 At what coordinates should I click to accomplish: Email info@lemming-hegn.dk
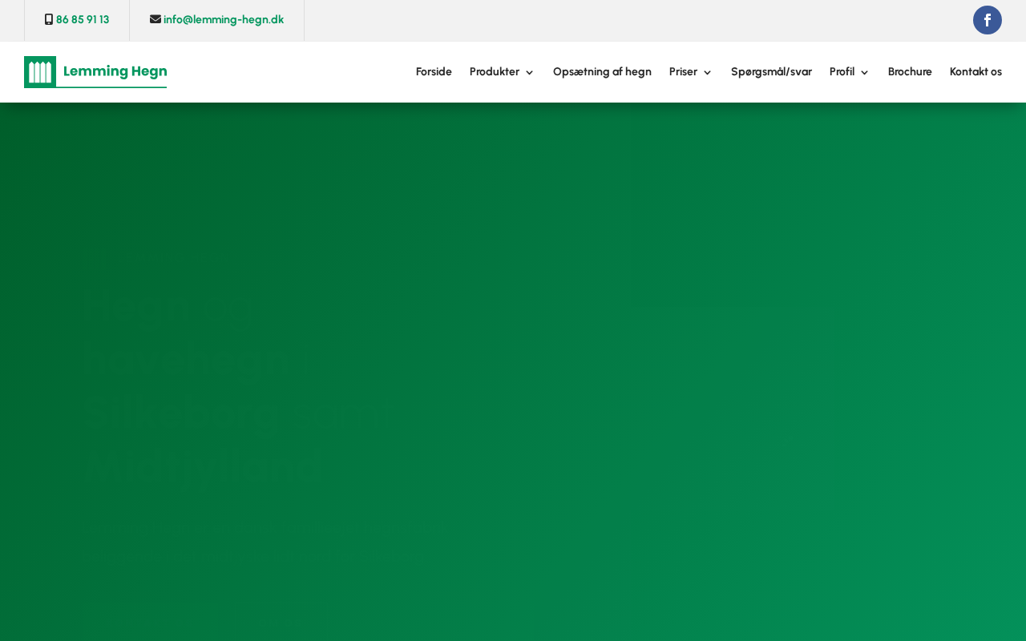pyautogui.click(x=224, y=19)
